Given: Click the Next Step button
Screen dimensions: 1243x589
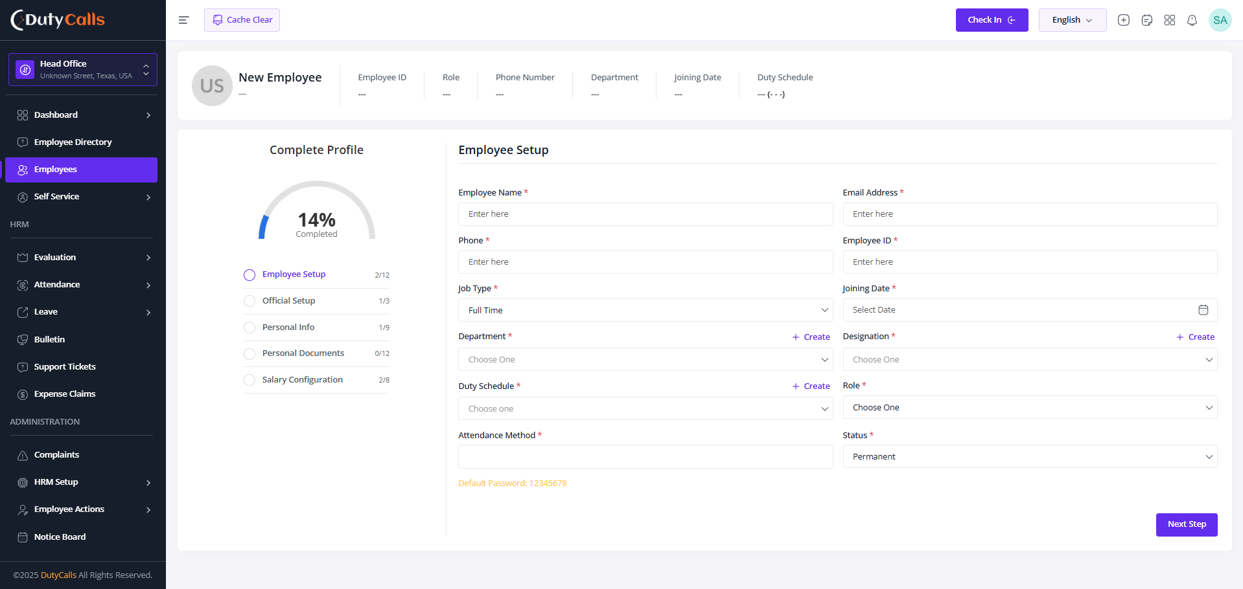Looking at the screenshot, I should (1186, 525).
